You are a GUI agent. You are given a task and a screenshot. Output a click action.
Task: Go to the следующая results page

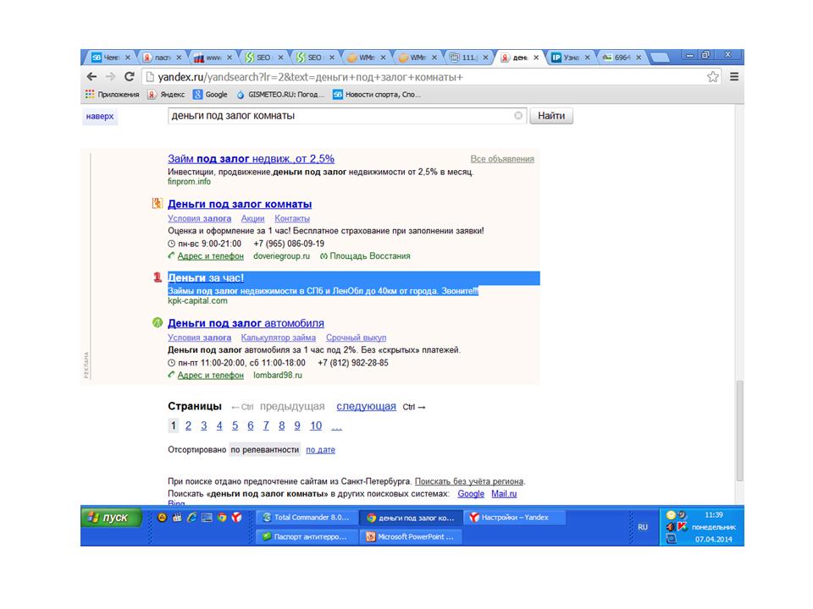pyautogui.click(x=366, y=407)
